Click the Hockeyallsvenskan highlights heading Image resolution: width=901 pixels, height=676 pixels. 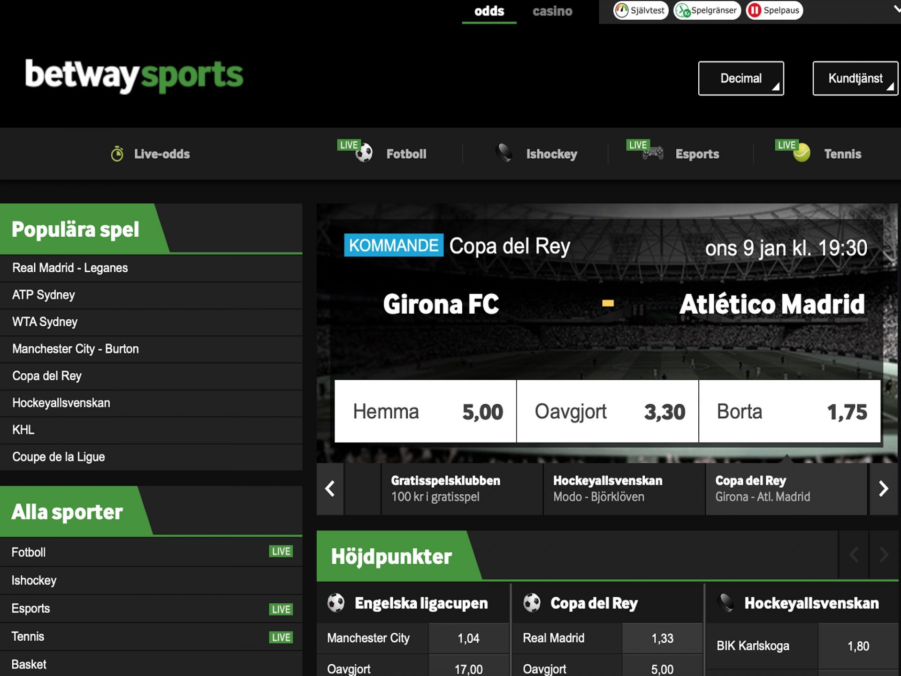811,603
